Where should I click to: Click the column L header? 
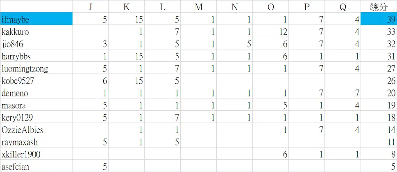coord(163,7)
